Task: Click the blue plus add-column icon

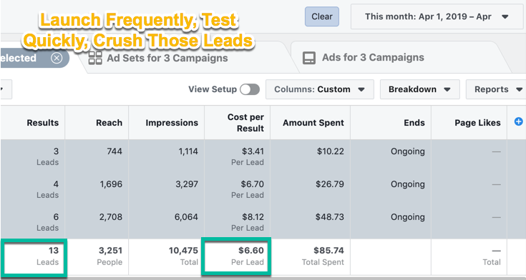Action: [x=518, y=121]
